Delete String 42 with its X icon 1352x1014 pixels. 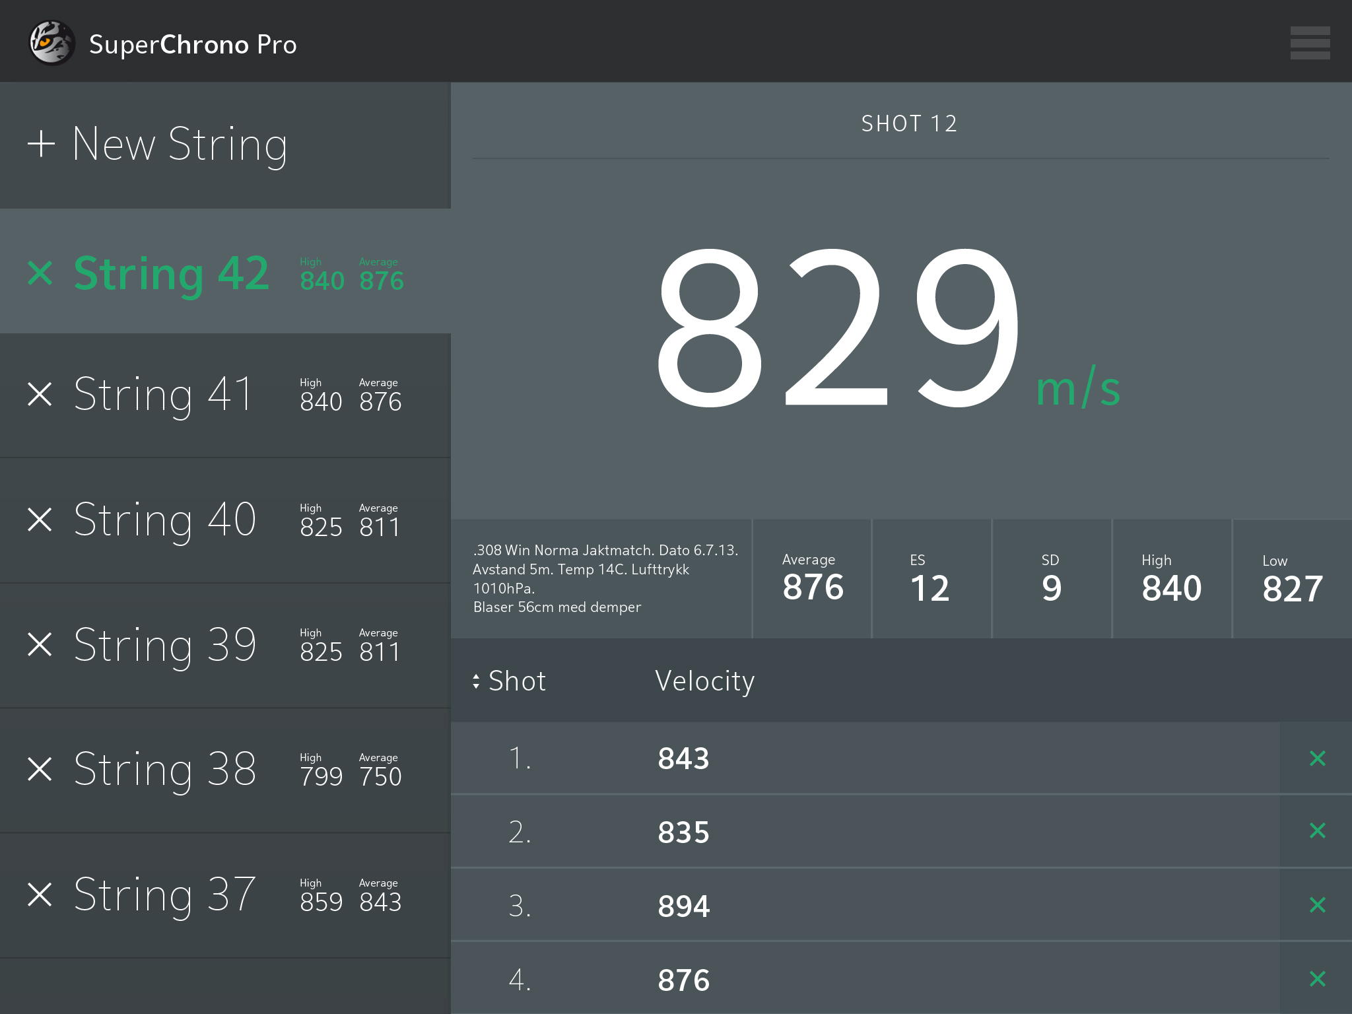click(x=40, y=273)
